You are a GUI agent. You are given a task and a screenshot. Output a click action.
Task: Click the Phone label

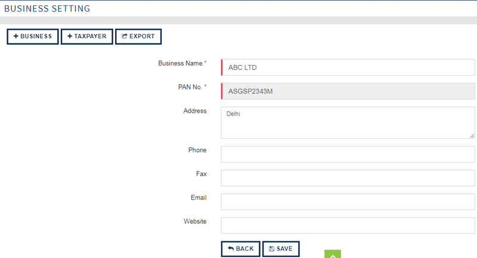(197, 150)
